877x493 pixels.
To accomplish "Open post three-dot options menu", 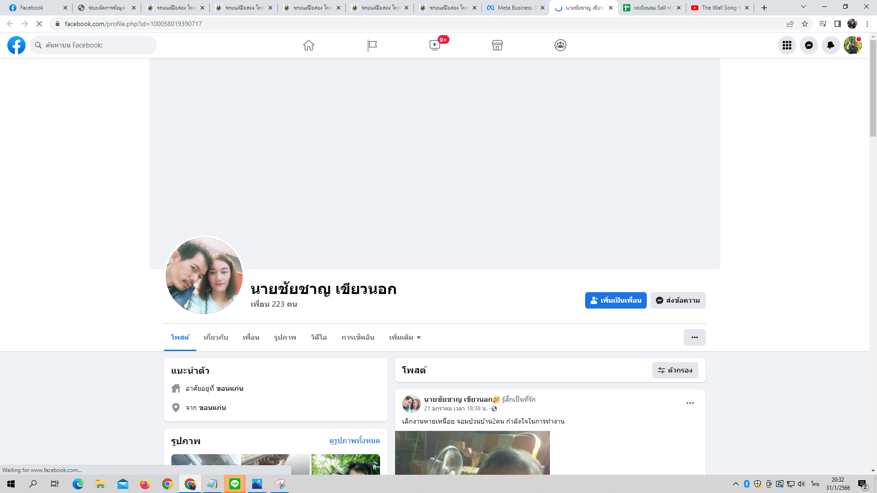I will (690, 403).
